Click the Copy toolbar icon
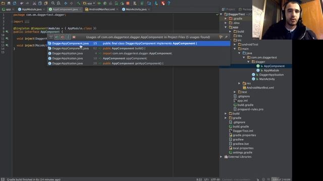 40,4
